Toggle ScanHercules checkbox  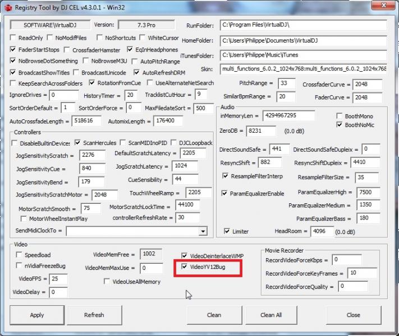(x=77, y=142)
